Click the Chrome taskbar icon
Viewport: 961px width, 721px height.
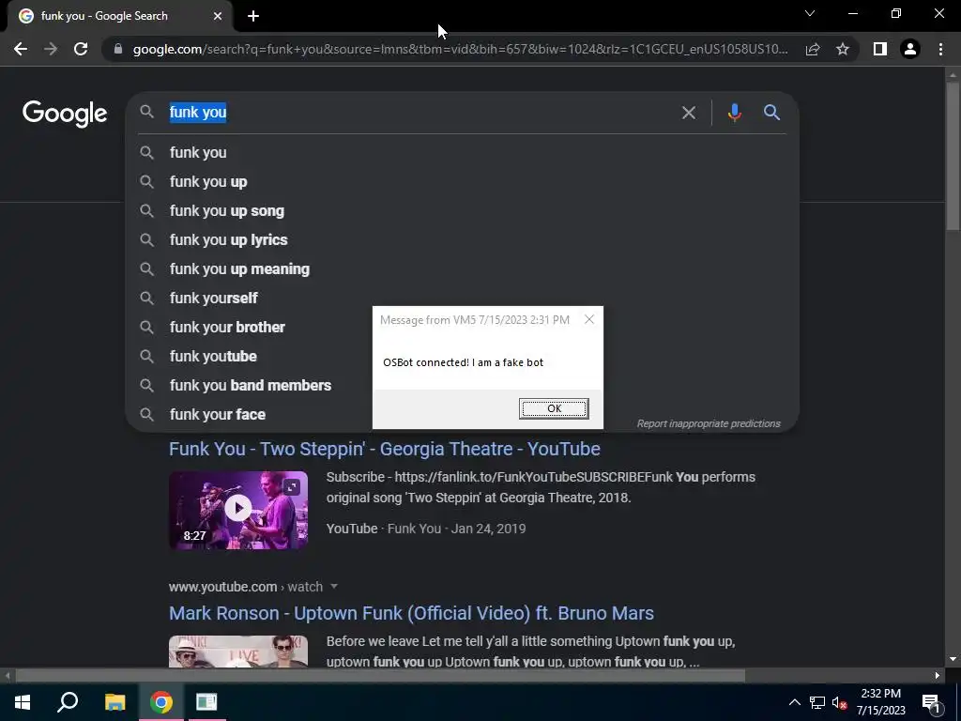pos(161,702)
